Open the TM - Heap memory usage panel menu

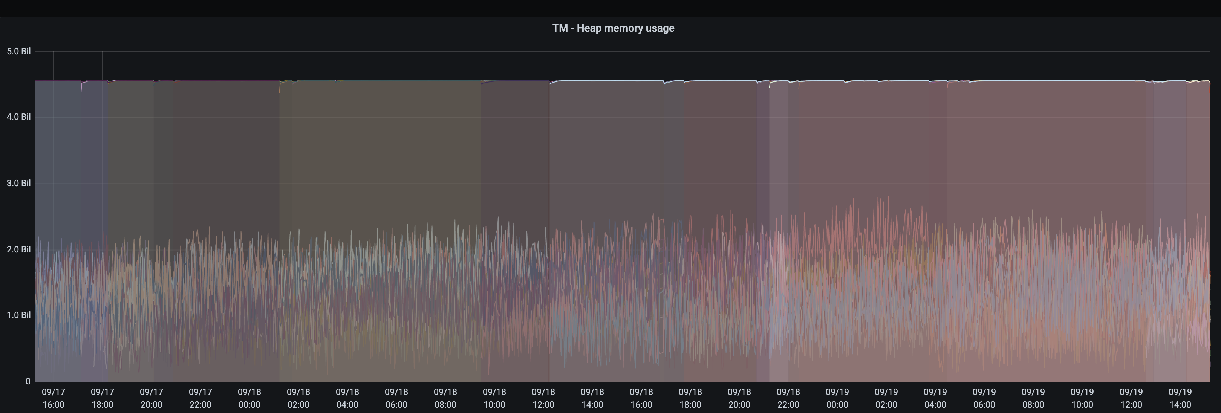(x=613, y=28)
